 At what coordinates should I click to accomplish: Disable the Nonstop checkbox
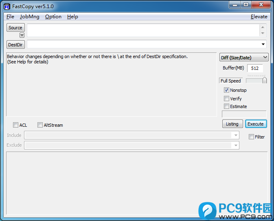point(226,90)
